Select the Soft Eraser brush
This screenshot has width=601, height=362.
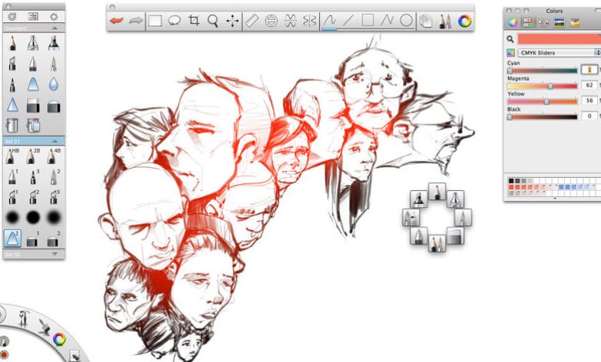53,107
